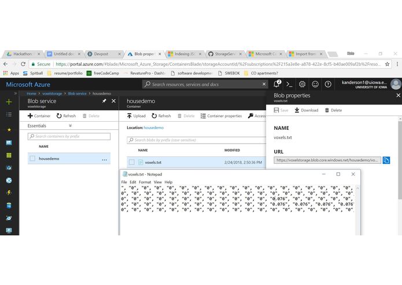Open Resource groups cube icon in sidebar

point(9,168)
